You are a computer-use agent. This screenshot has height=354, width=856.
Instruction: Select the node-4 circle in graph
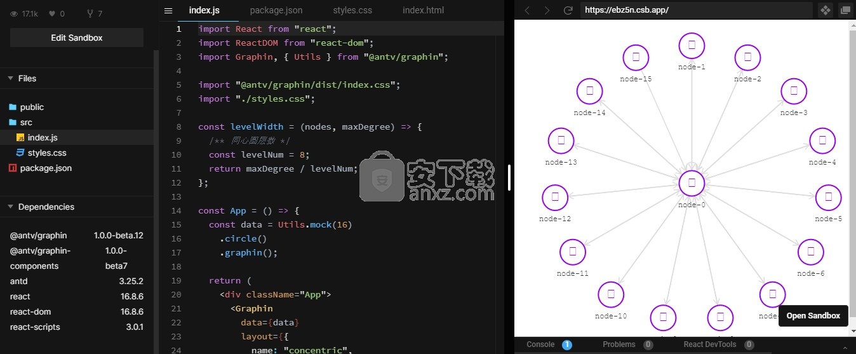coord(822,140)
